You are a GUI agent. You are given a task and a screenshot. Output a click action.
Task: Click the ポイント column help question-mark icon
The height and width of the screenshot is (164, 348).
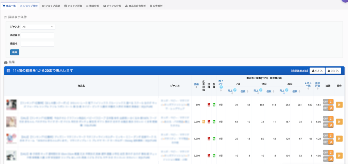tap(221, 87)
